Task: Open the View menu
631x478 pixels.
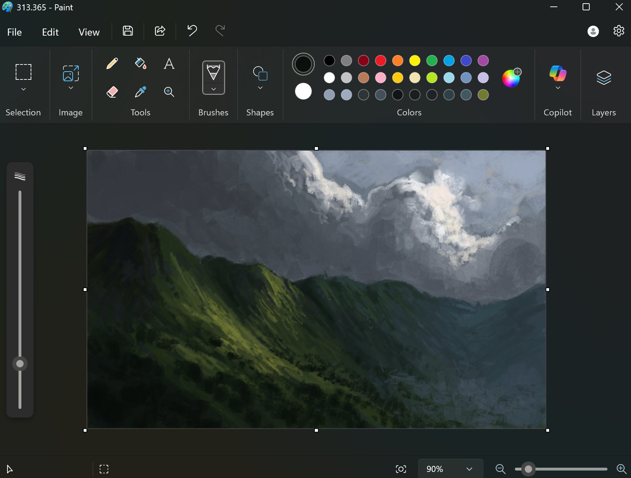Action: pyautogui.click(x=89, y=32)
